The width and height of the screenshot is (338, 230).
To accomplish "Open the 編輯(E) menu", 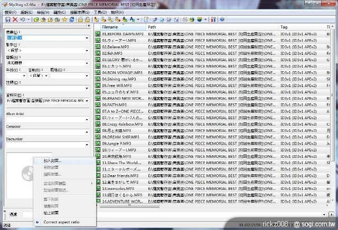I will point(26,13).
